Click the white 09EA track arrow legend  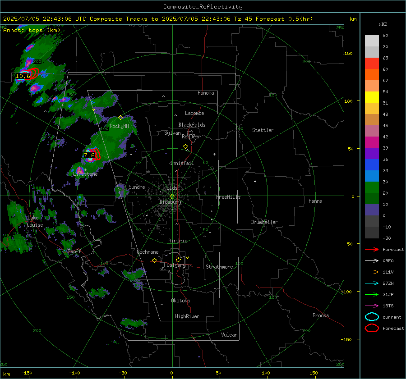pos(372,261)
